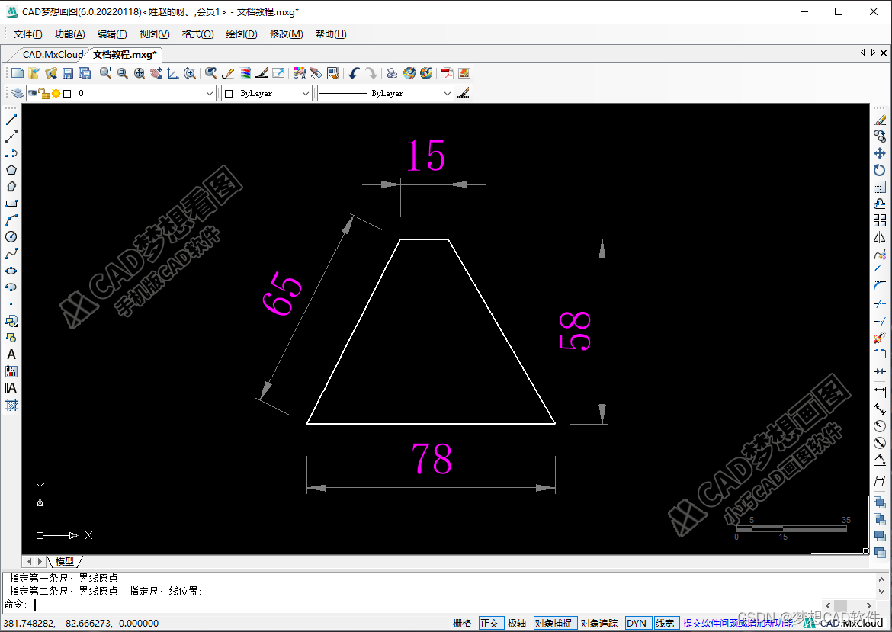Select the Line drawing tool
Screen dimensions: 892x632
(11, 120)
